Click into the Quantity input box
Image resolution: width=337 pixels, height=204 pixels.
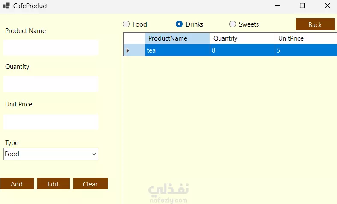click(51, 84)
